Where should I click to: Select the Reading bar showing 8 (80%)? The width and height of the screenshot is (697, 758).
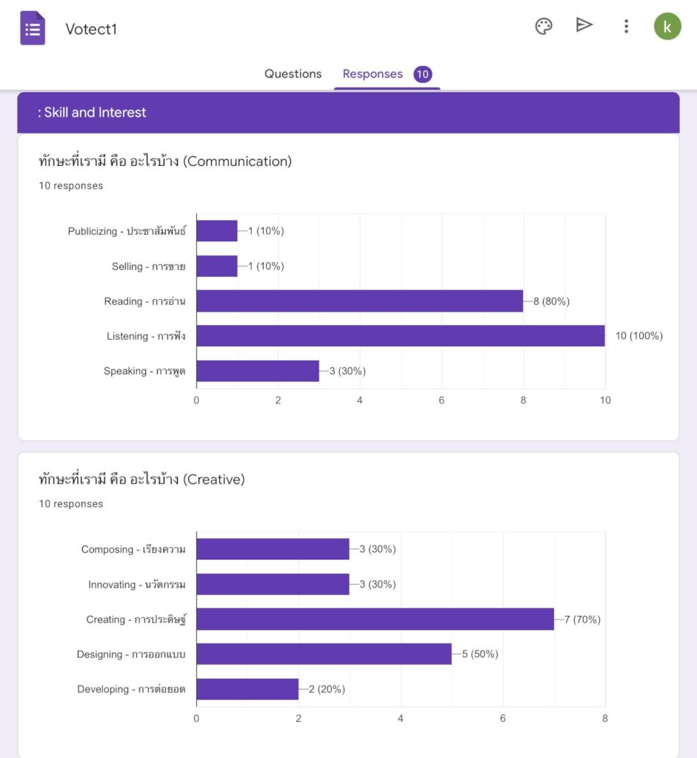(x=360, y=301)
